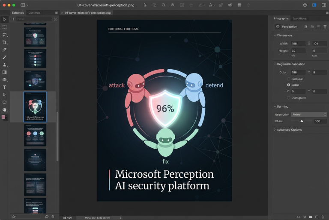Toggle the eye visibility icon in left panel footer

47,217
